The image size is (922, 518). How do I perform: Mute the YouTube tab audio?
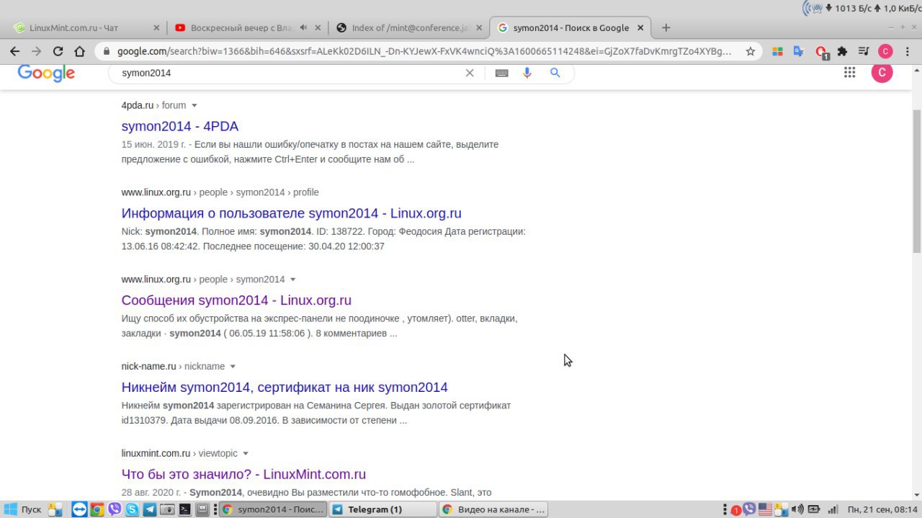(303, 28)
